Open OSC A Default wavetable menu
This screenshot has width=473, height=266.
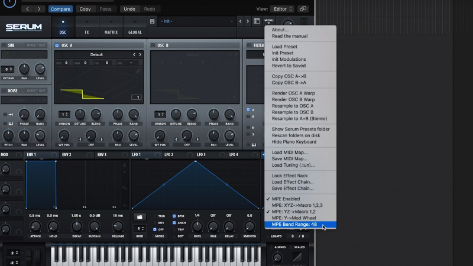(x=96, y=54)
